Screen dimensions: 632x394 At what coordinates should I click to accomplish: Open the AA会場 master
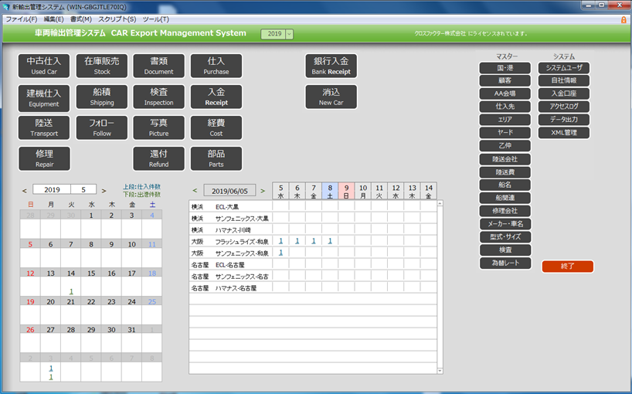tap(505, 93)
